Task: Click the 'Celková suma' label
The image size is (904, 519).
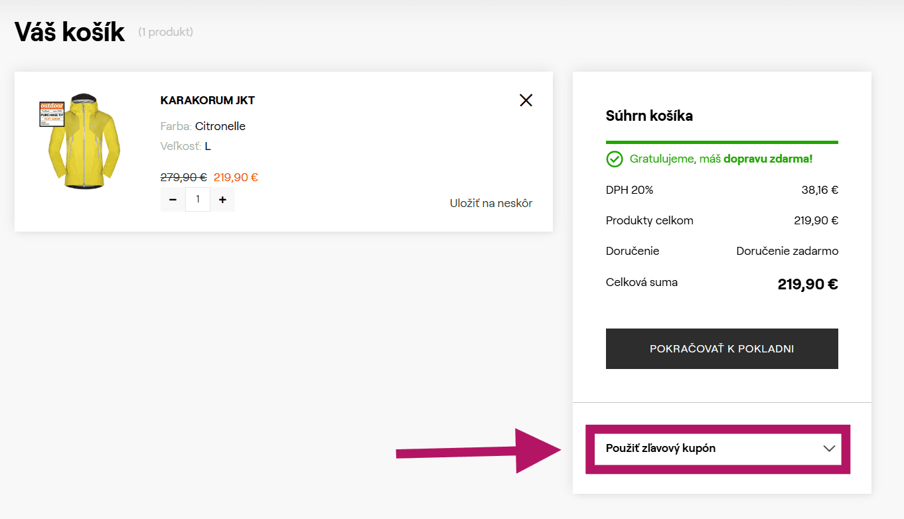Action: click(x=642, y=282)
